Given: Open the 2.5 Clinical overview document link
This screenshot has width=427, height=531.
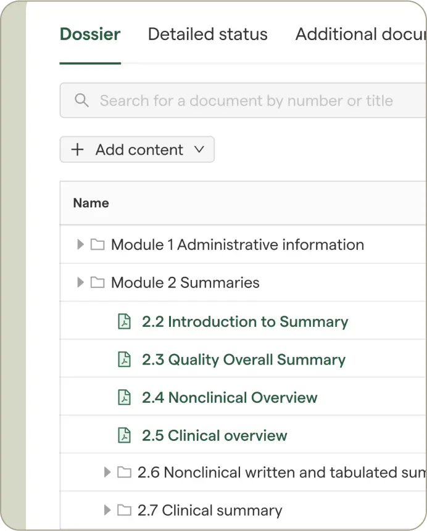Looking at the screenshot, I should (x=214, y=435).
